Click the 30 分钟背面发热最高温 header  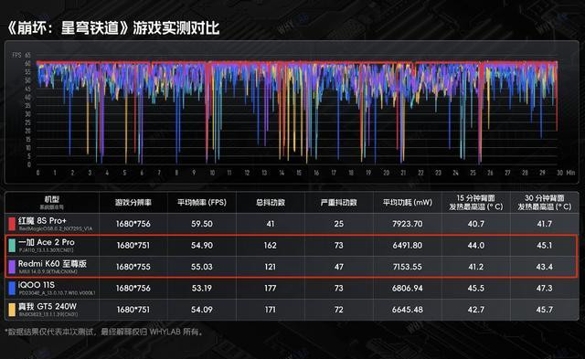tap(545, 203)
